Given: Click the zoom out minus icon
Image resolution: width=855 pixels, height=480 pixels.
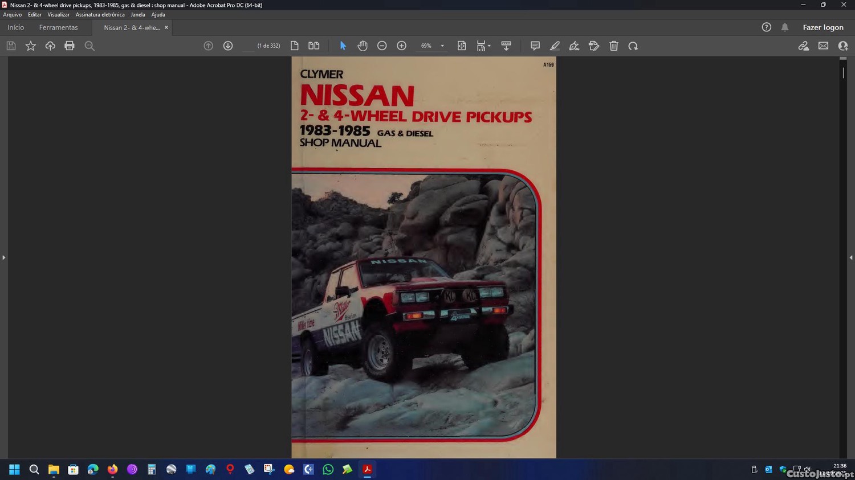Looking at the screenshot, I should pos(382,46).
